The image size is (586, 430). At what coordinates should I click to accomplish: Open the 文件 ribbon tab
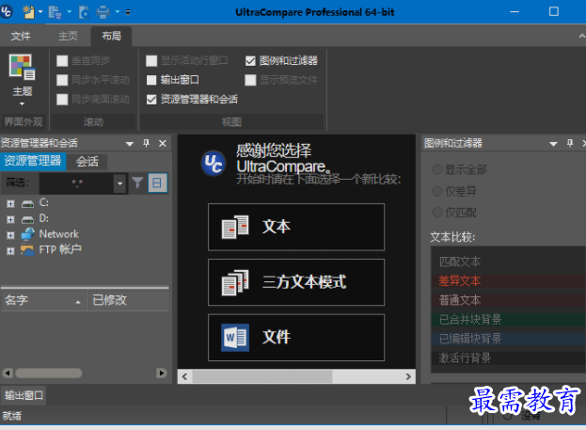coord(21,36)
